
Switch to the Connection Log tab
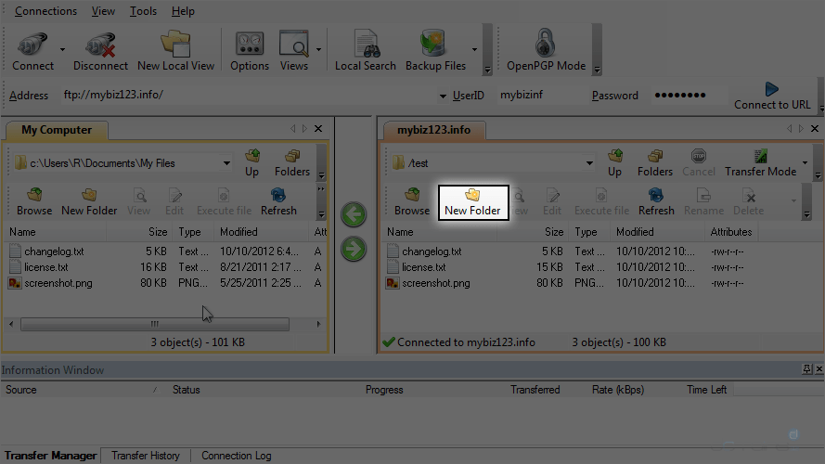click(x=237, y=456)
